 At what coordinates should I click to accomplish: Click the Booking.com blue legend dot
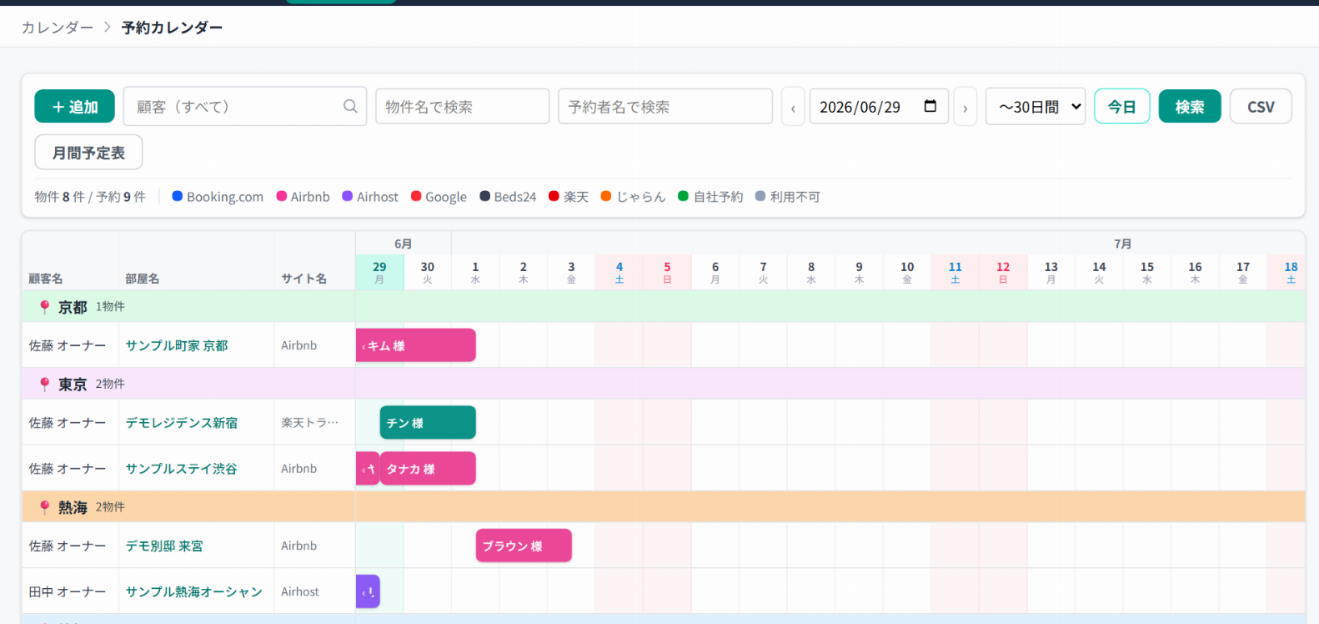(x=177, y=196)
